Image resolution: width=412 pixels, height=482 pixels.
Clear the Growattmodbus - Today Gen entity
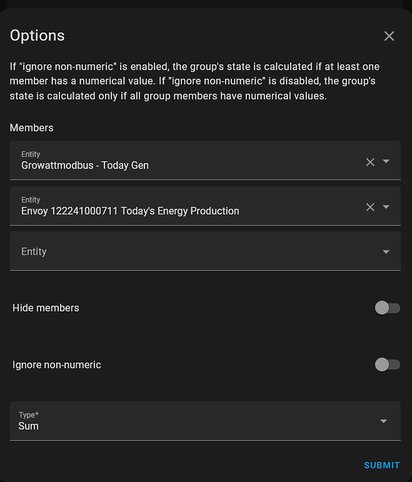tap(370, 162)
